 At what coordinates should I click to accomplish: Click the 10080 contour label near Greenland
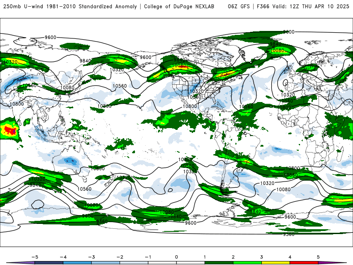(277, 50)
